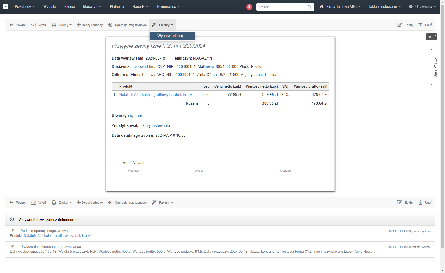Click the top Dodaj podobny button
Viewport: 445px width, 273px height.
point(90,25)
